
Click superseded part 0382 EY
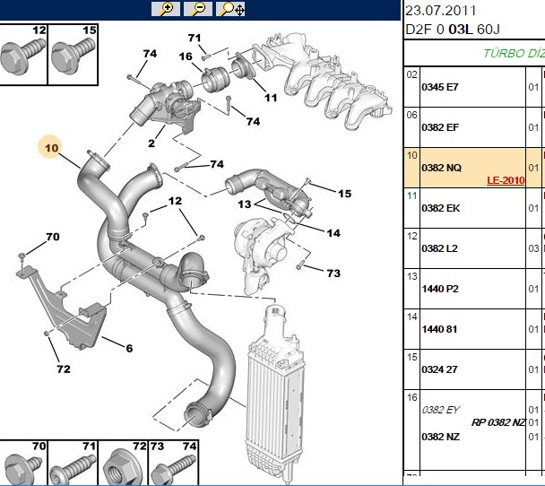click(440, 410)
